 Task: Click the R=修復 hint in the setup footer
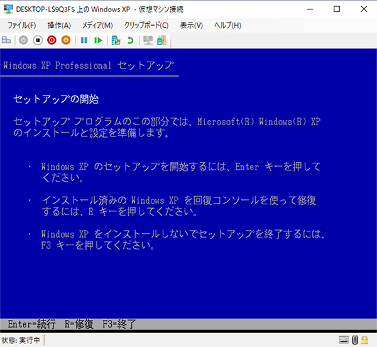click(x=79, y=324)
